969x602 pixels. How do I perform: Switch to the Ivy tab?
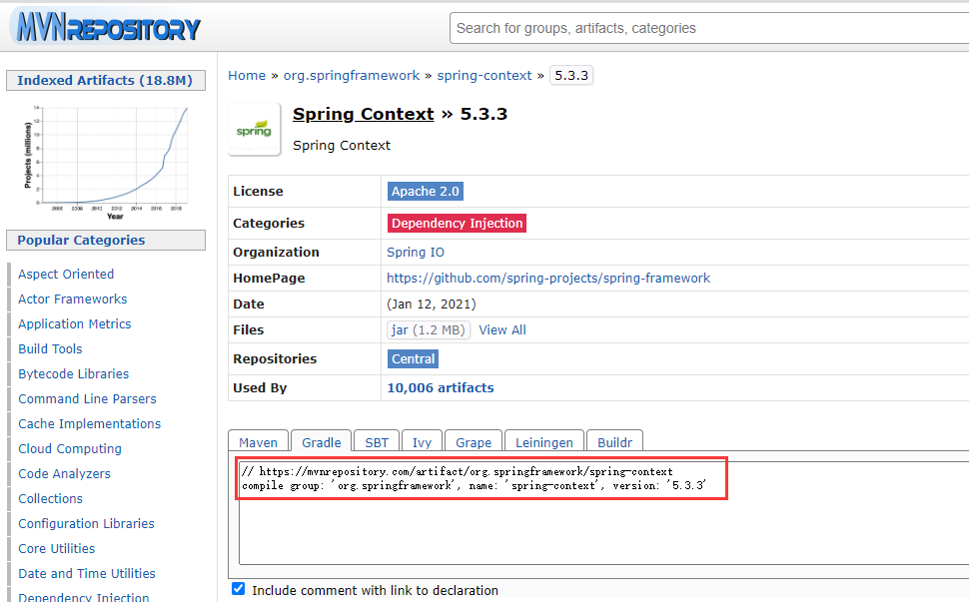pos(422,442)
